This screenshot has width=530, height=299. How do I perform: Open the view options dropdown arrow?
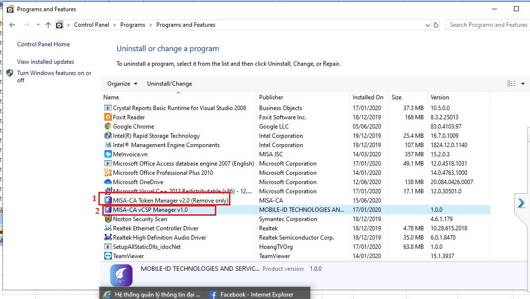[523, 84]
